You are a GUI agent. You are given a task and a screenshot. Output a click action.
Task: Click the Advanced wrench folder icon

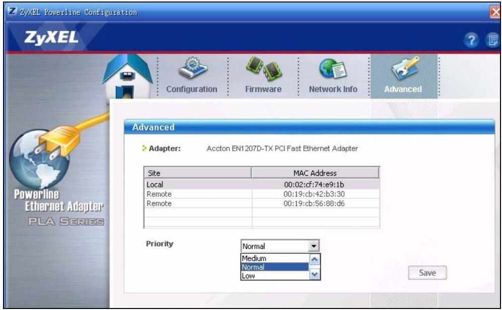point(405,68)
